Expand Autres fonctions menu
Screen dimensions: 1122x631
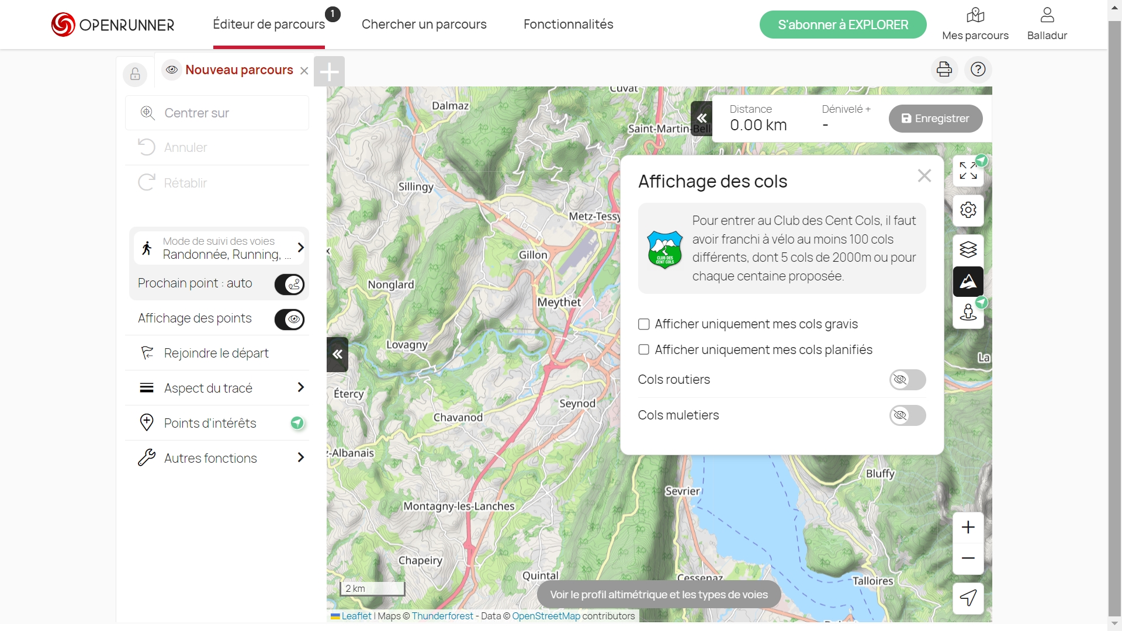[x=217, y=458]
